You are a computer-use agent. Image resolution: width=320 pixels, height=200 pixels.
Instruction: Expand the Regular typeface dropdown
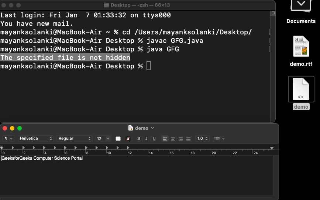pyautogui.click(x=74, y=139)
